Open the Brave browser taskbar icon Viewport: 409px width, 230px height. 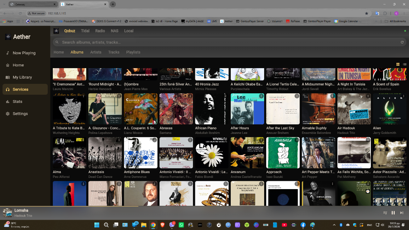(x=163, y=225)
